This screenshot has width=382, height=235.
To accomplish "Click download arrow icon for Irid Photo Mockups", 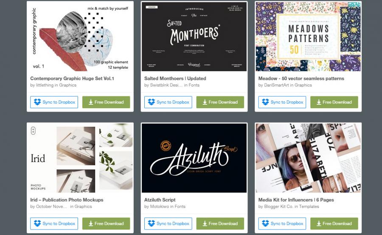I will (x=91, y=224).
